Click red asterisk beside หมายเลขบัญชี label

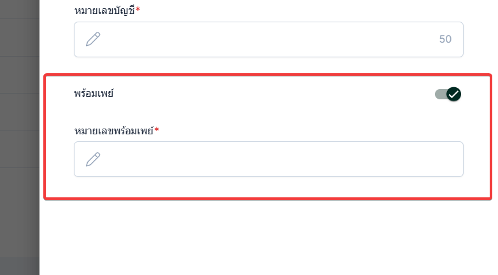coord(138,10)
